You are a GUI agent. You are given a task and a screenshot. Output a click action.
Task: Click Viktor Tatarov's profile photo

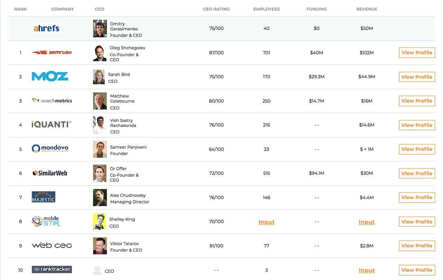pyautogui.click(x=100, y=246)
